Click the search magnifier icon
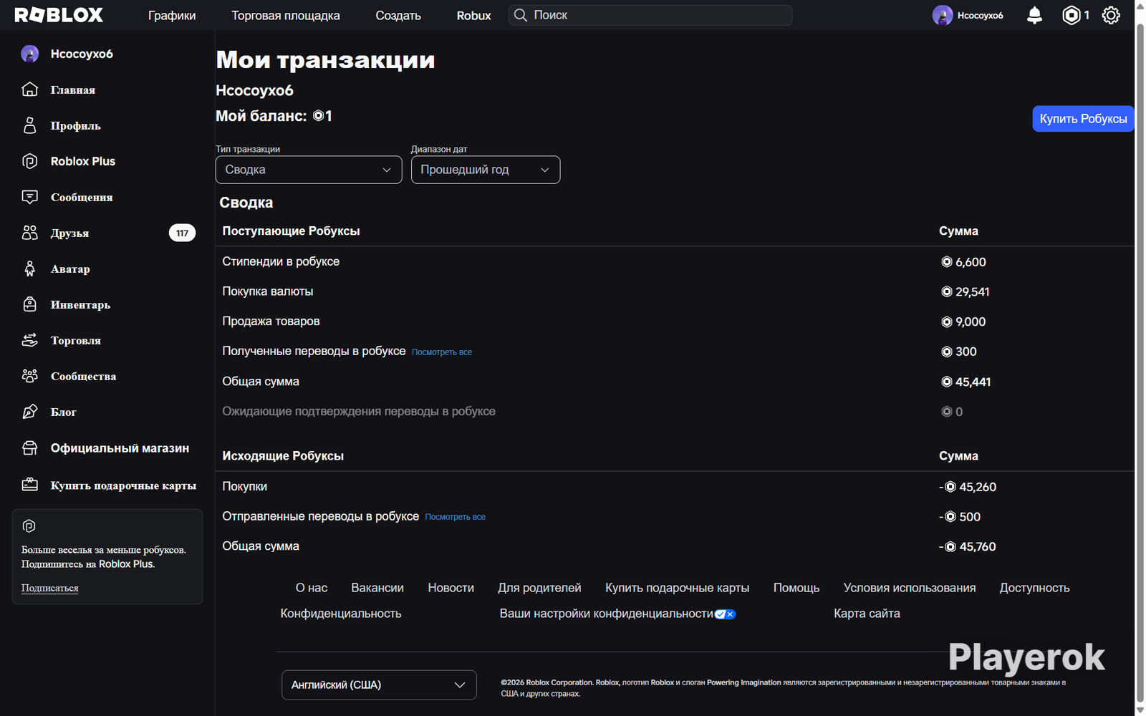This screenshot has width=1146, height=716. (x=521, y=15)
